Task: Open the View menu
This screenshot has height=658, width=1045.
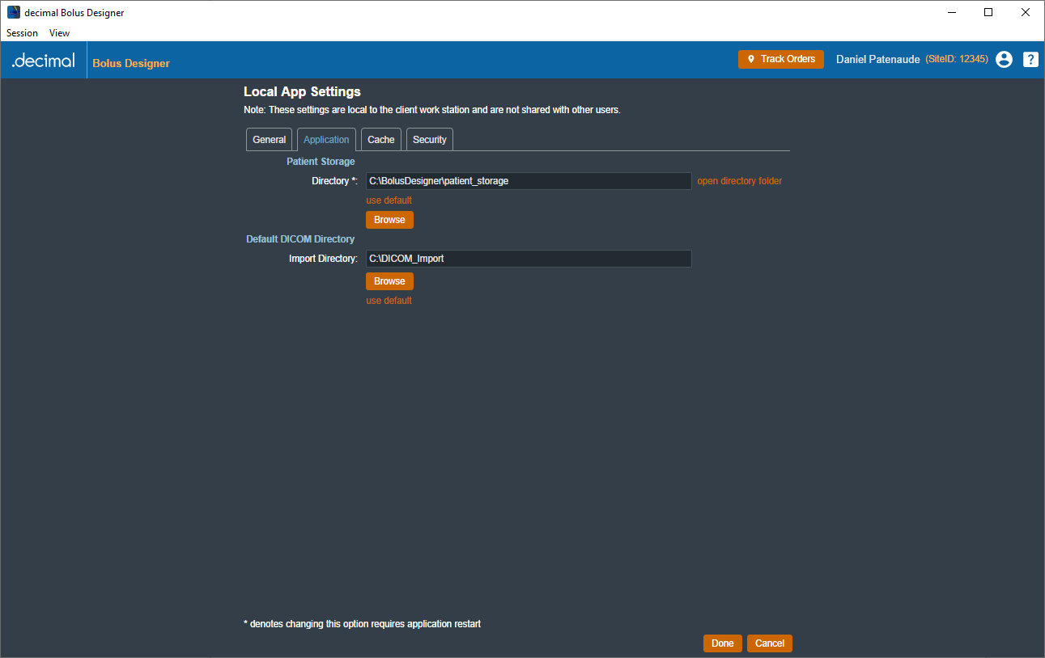Action: [59, 33]
